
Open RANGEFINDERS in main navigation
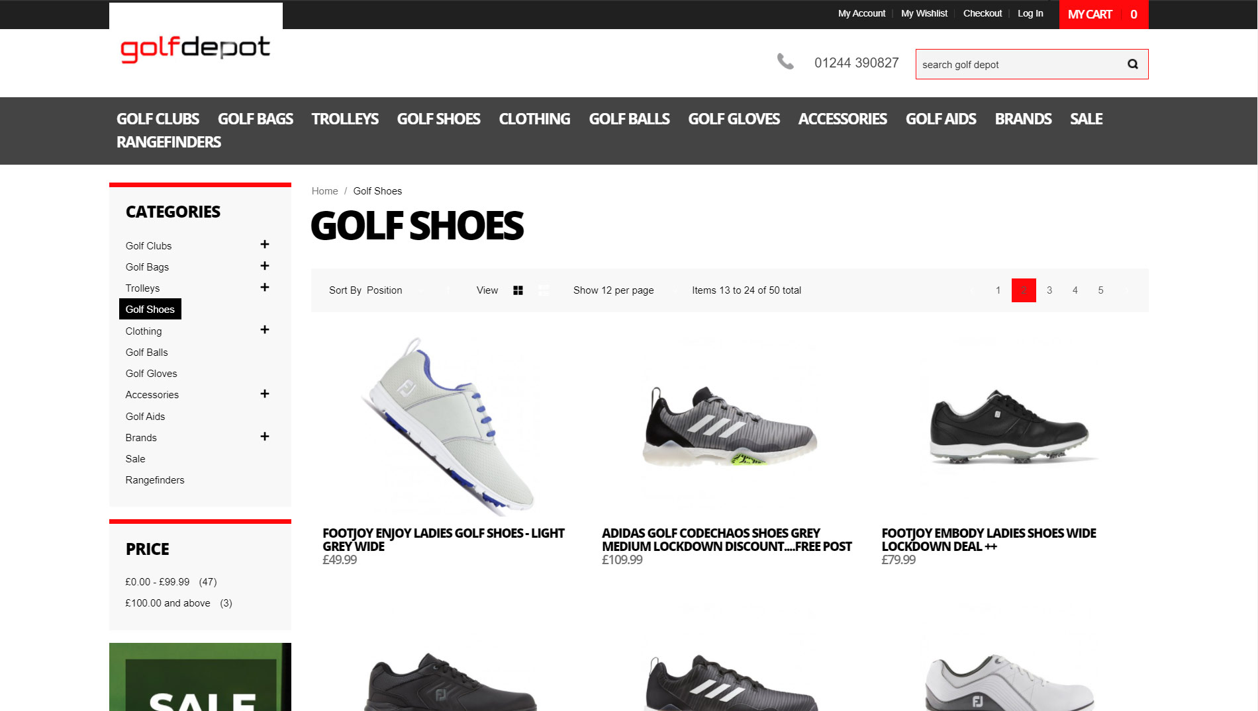pos(169,142)
